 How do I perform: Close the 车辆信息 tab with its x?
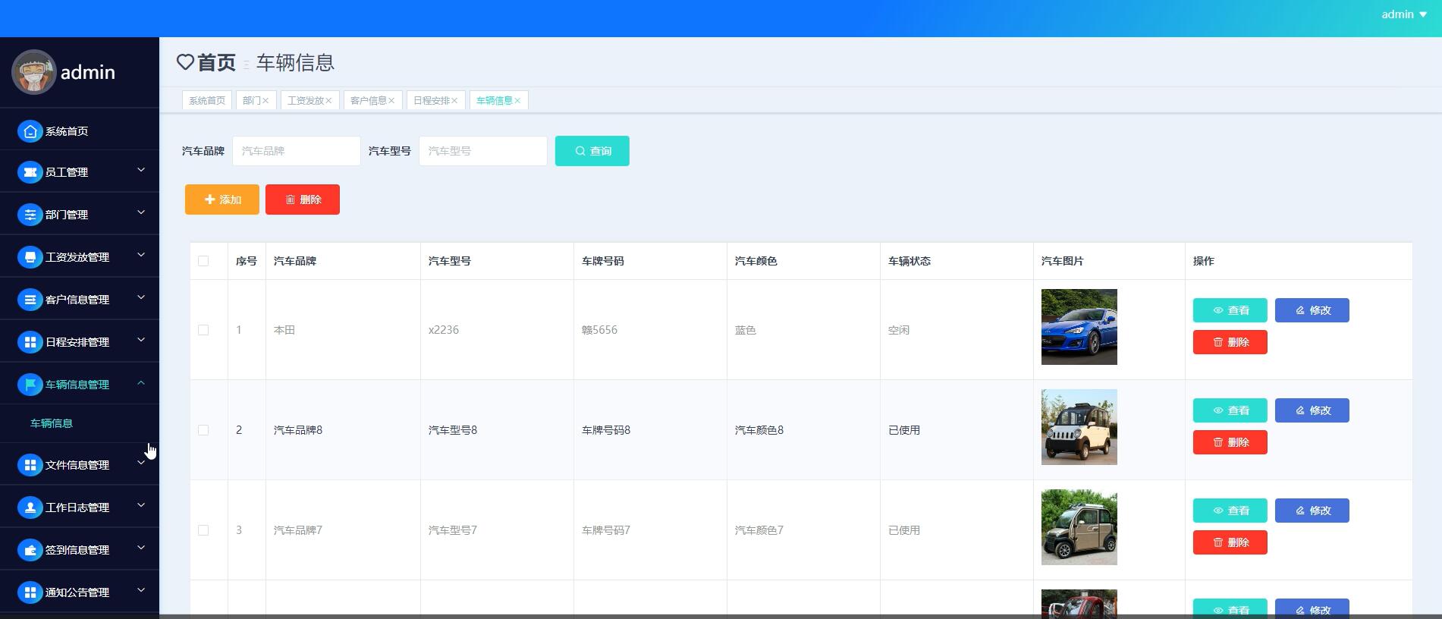pyautogui.click(x=517, y=101)
